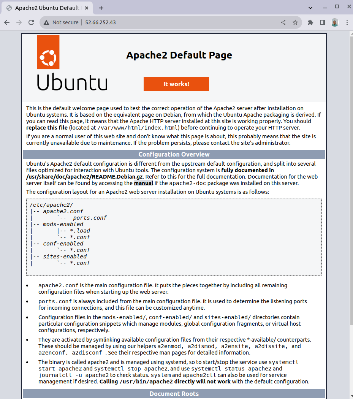Open a new browser tab
This screenshot has height=399, width=353.
pos(101,8)
